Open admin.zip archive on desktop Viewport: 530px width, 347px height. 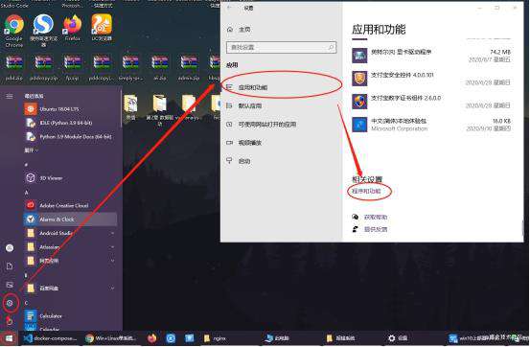coord(189,68)
